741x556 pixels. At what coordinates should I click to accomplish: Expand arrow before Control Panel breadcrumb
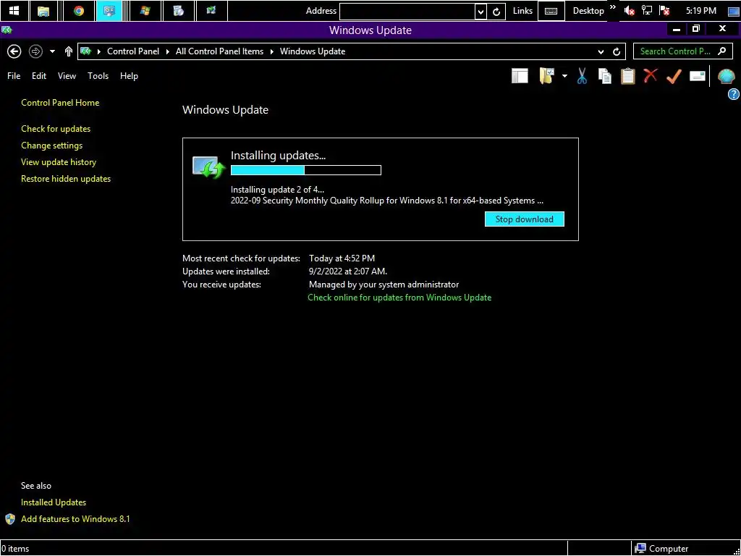point(98,51)
